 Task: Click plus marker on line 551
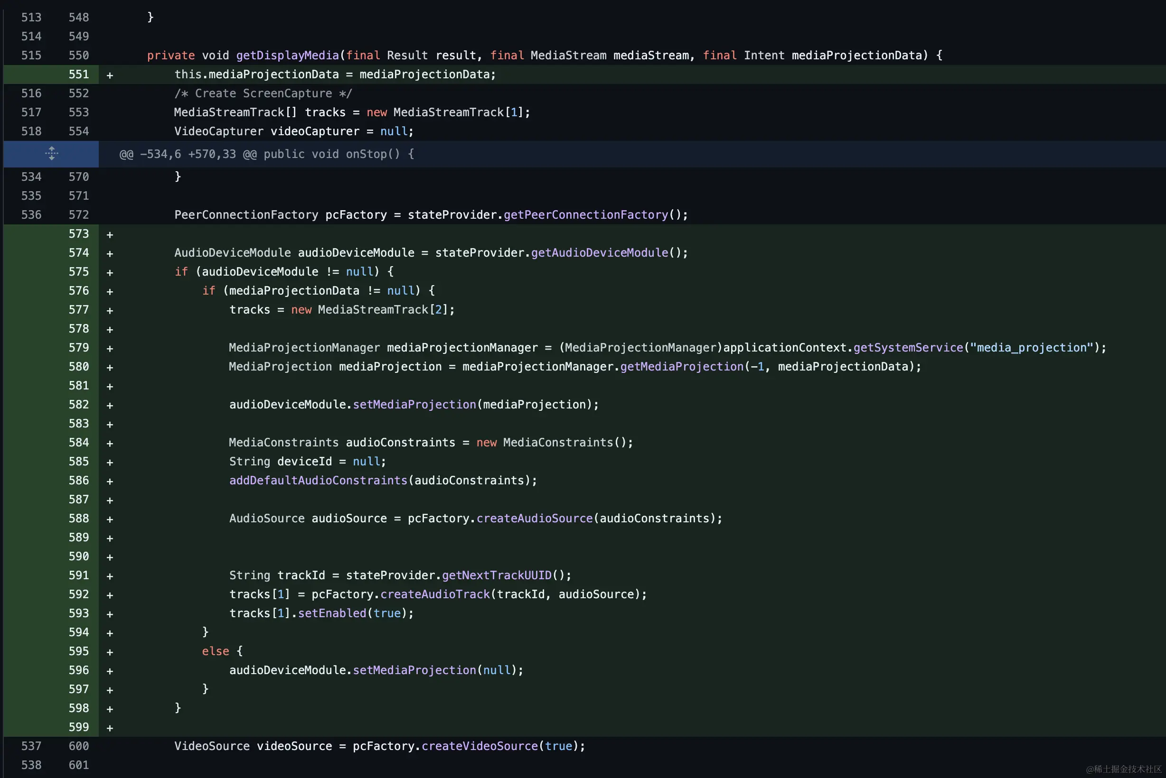110,75
